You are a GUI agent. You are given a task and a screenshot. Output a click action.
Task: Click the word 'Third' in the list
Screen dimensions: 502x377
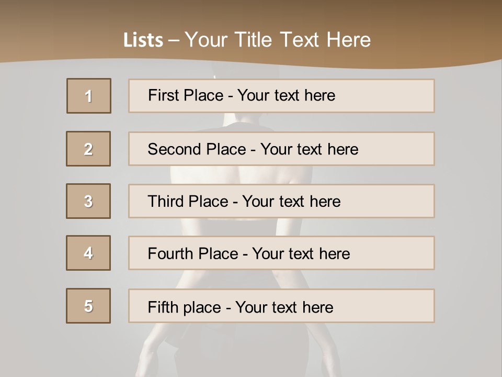166,202
